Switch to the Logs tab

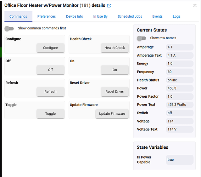click(x=177, y=16)
